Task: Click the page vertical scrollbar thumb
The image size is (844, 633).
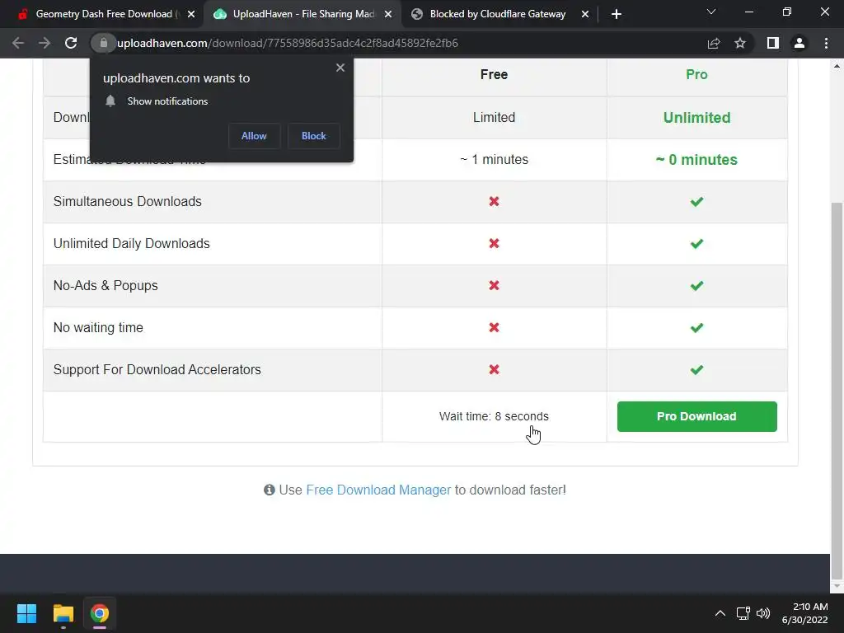Action: coord(837,390)
